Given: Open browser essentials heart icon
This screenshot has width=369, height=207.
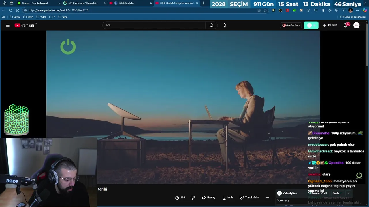Looking at the screenshot, I should pos(337,10).
